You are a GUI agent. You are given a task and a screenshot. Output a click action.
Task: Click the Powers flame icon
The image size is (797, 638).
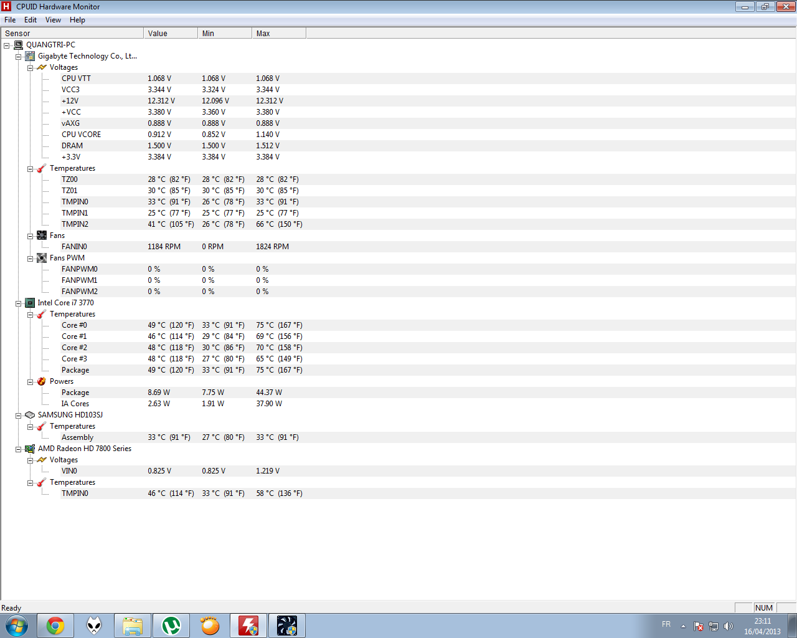pyautogui.click(x=42, y=381)
